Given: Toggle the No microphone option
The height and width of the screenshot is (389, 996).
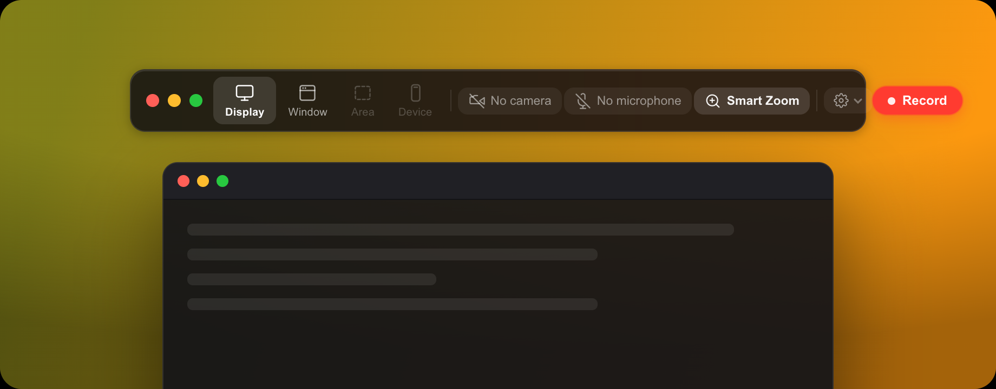Looking at the screenshot, I should pyautogui.click(x=628, y=101).
